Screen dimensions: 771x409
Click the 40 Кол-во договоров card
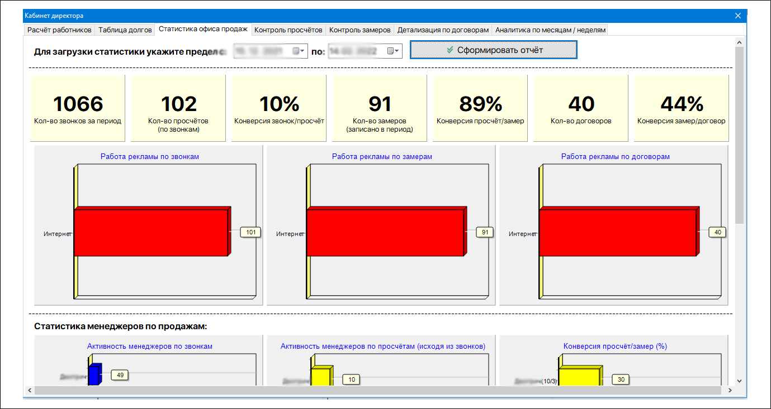581,108
